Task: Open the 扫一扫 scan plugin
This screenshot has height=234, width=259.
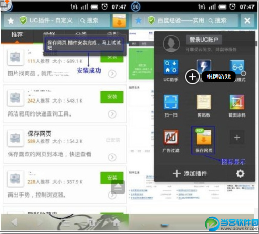Action: point(171,102)
